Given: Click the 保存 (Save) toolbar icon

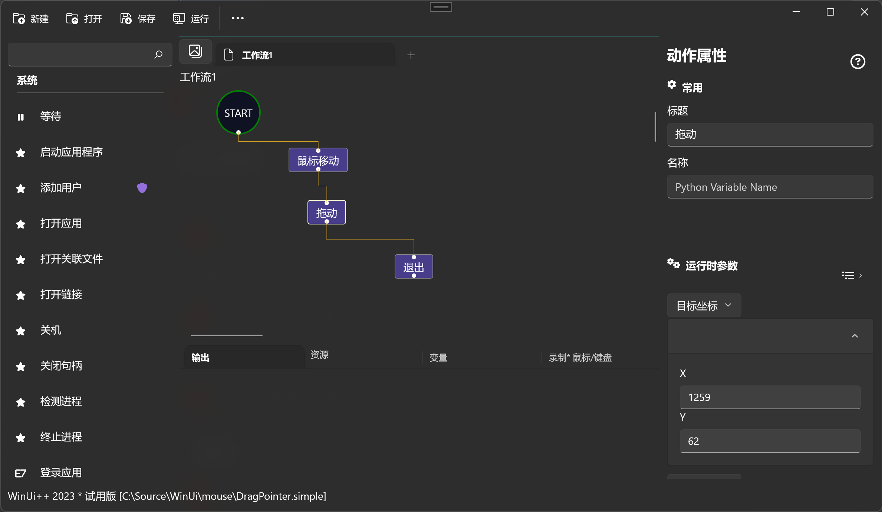Looking at the screenshot, I should (125, 18).
